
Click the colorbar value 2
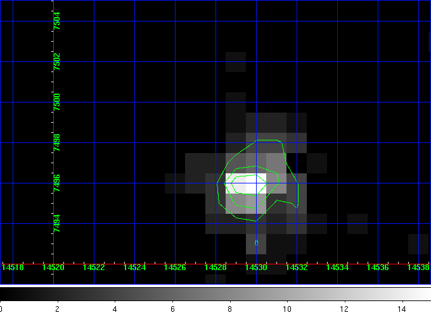57,309
